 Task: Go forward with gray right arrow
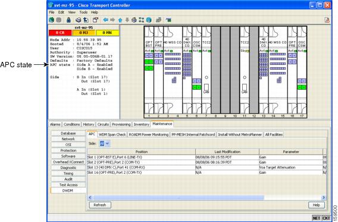[x=112, y=20]
